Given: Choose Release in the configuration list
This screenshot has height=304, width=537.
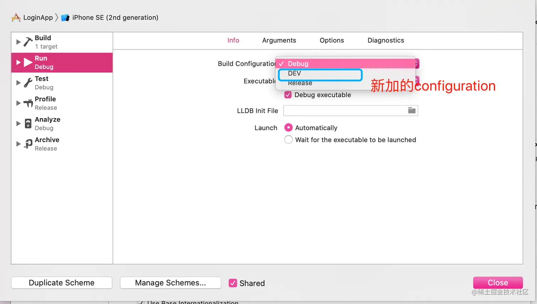Looking at the screenshot, I should (300, 83).
